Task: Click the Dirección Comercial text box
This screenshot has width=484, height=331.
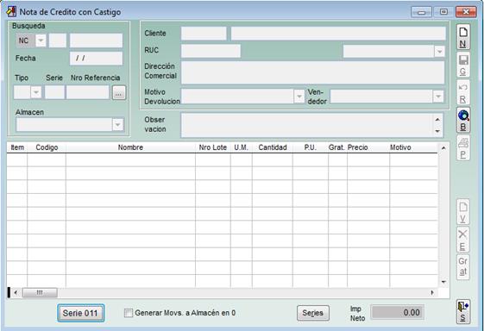Action: [x=312, y=72]
